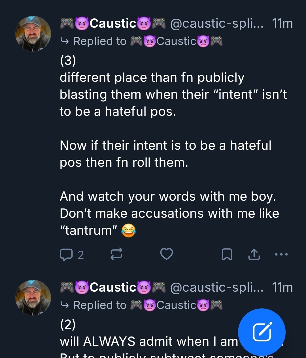
Task: Open the @caustic-spli handle on post (3)
Action: click(x=216, y=24)
